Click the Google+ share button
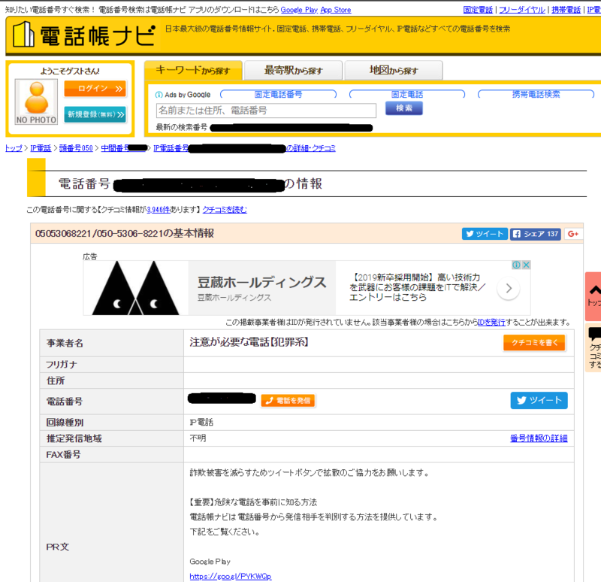Viewport: 601px width, 582px height. pos(573,234)
